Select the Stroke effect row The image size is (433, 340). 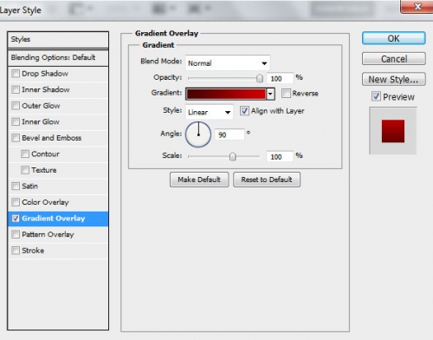coord(58,251)
